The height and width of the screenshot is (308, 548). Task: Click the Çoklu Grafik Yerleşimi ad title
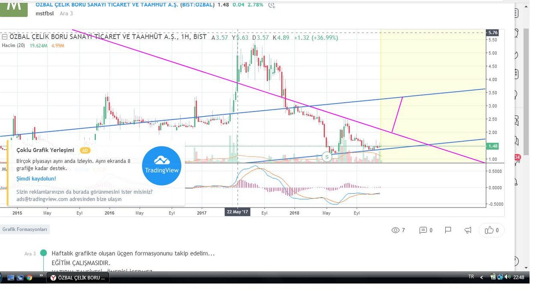point(45,150)
